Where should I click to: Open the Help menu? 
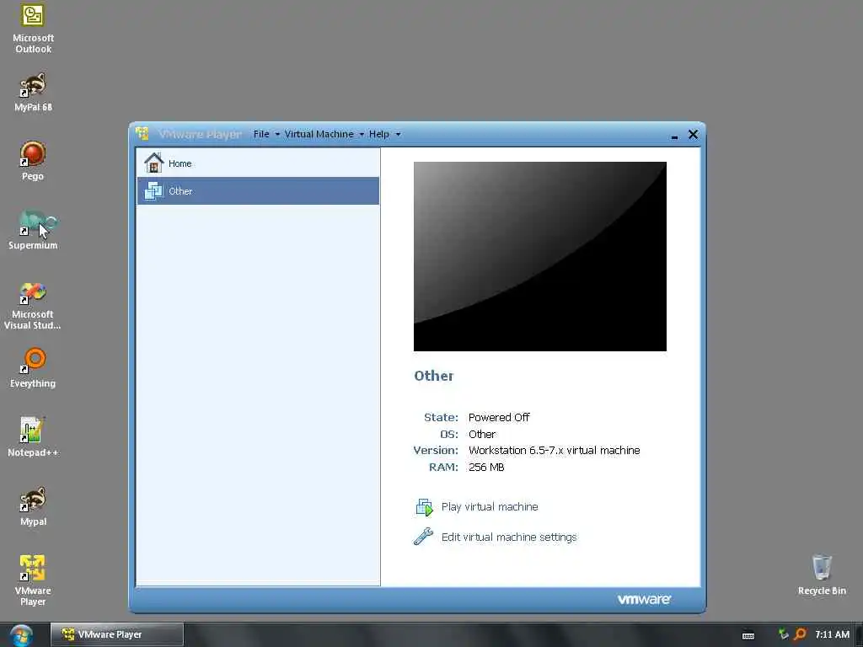pyautogui.click(x=378, y=134)
